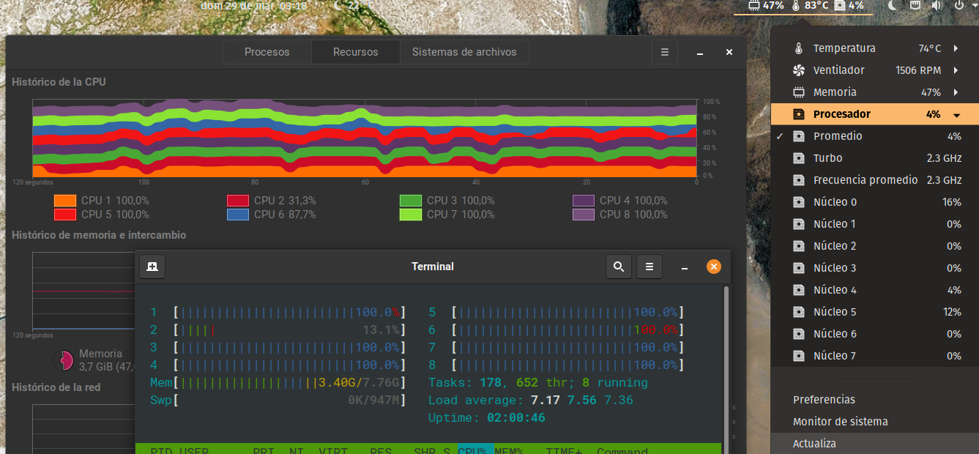Click Actualiza in the applet menu
This screenshot has width=979, height=454.
tap(814, 443)
